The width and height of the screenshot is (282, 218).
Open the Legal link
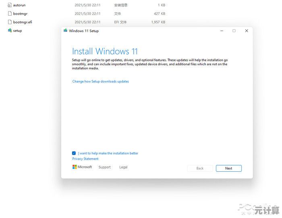(x=123, y=167)
